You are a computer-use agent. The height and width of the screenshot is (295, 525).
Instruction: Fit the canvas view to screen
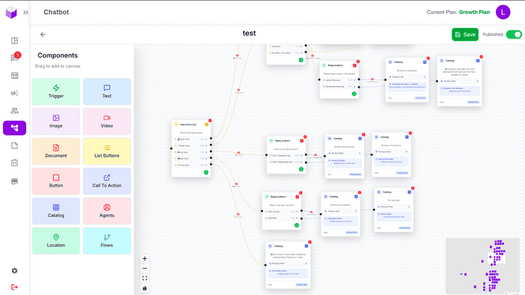coord(145,279)
